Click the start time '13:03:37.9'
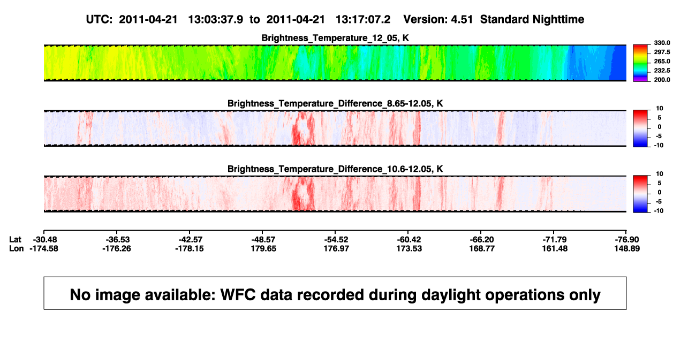This screenshot has width=696, height=357. [x=216, y=20]
